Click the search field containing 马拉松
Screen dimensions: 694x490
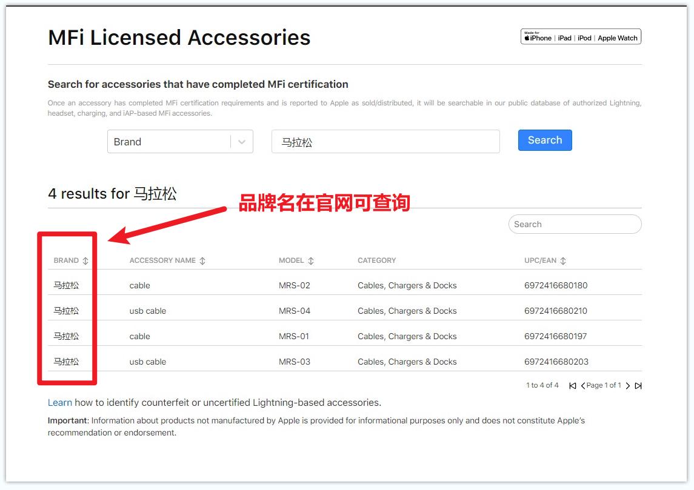[x=385, y=141]
